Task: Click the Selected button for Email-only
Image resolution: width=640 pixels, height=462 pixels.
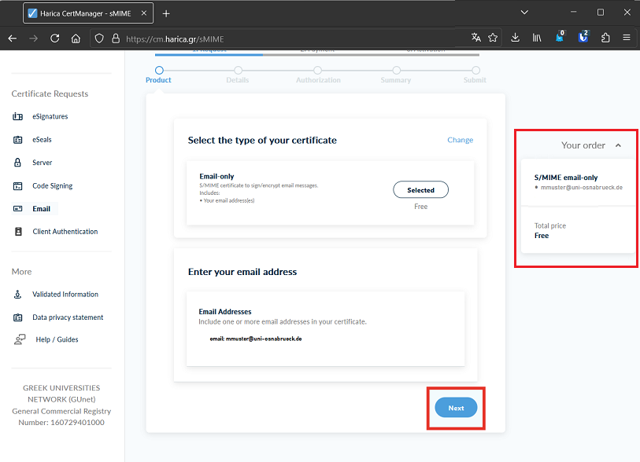Action: [x=420, y=190]
